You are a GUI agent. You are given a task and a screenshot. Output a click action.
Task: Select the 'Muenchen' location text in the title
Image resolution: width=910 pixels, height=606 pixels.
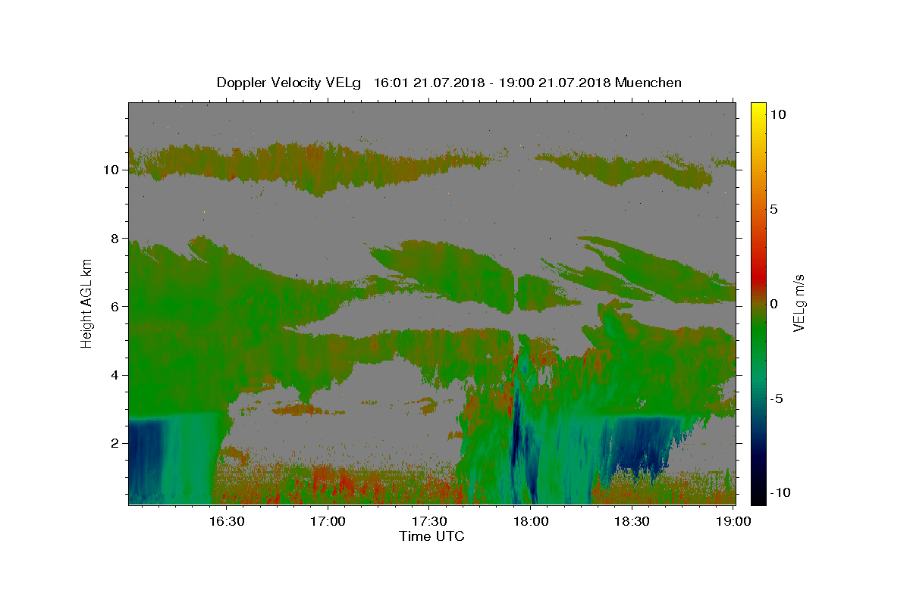click(x=648, y=83)
